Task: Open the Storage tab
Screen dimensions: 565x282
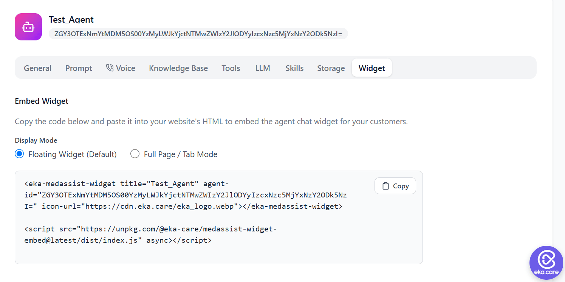Action: point(331,68)
